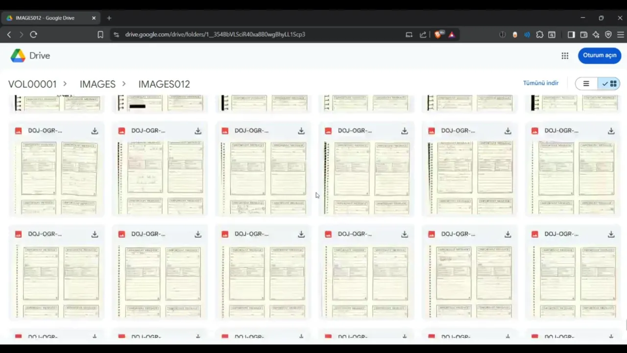Click IMAGES012 in the breadcrumb
The width and height of the screenshot is (627, 353).
164,84
